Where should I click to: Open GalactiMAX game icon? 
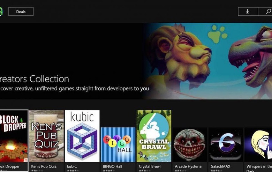(226, 144)
